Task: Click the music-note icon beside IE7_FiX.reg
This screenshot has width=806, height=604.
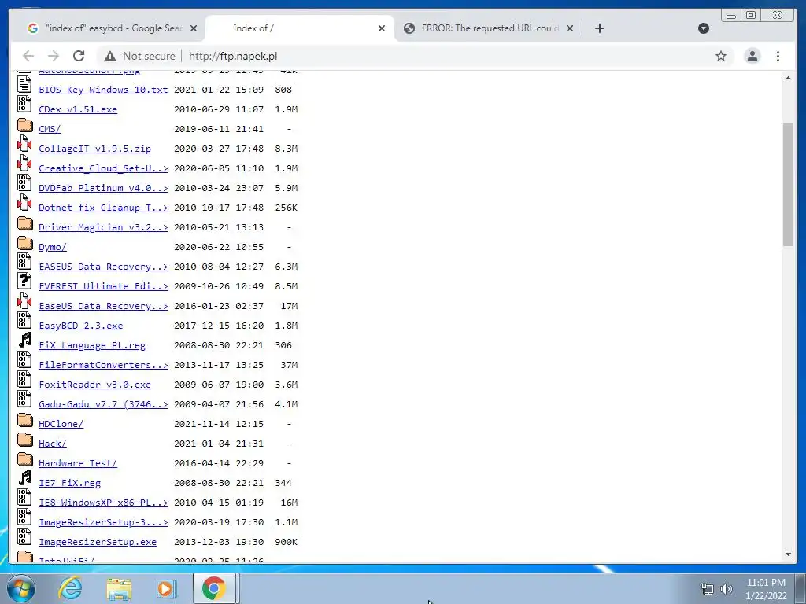Action: click(x=24, y=477)
